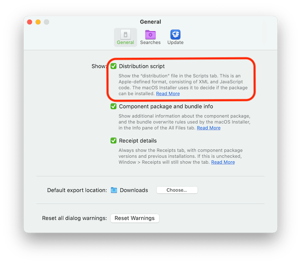
Task: Switch to the Update tab label
Action: click(175, 42)
